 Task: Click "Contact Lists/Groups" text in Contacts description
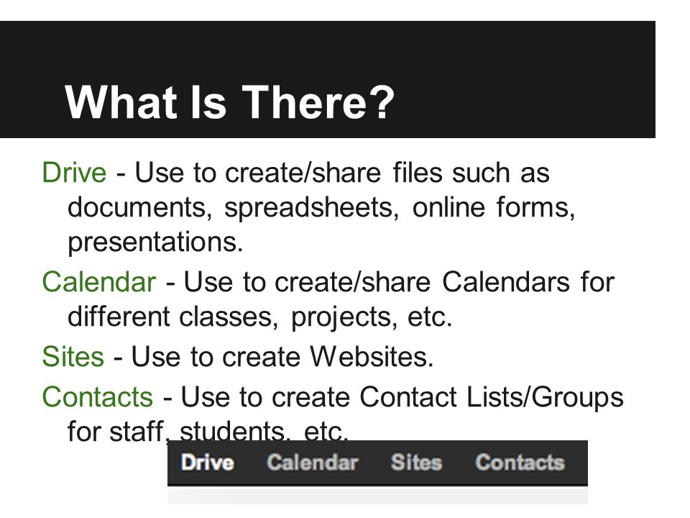492,397
